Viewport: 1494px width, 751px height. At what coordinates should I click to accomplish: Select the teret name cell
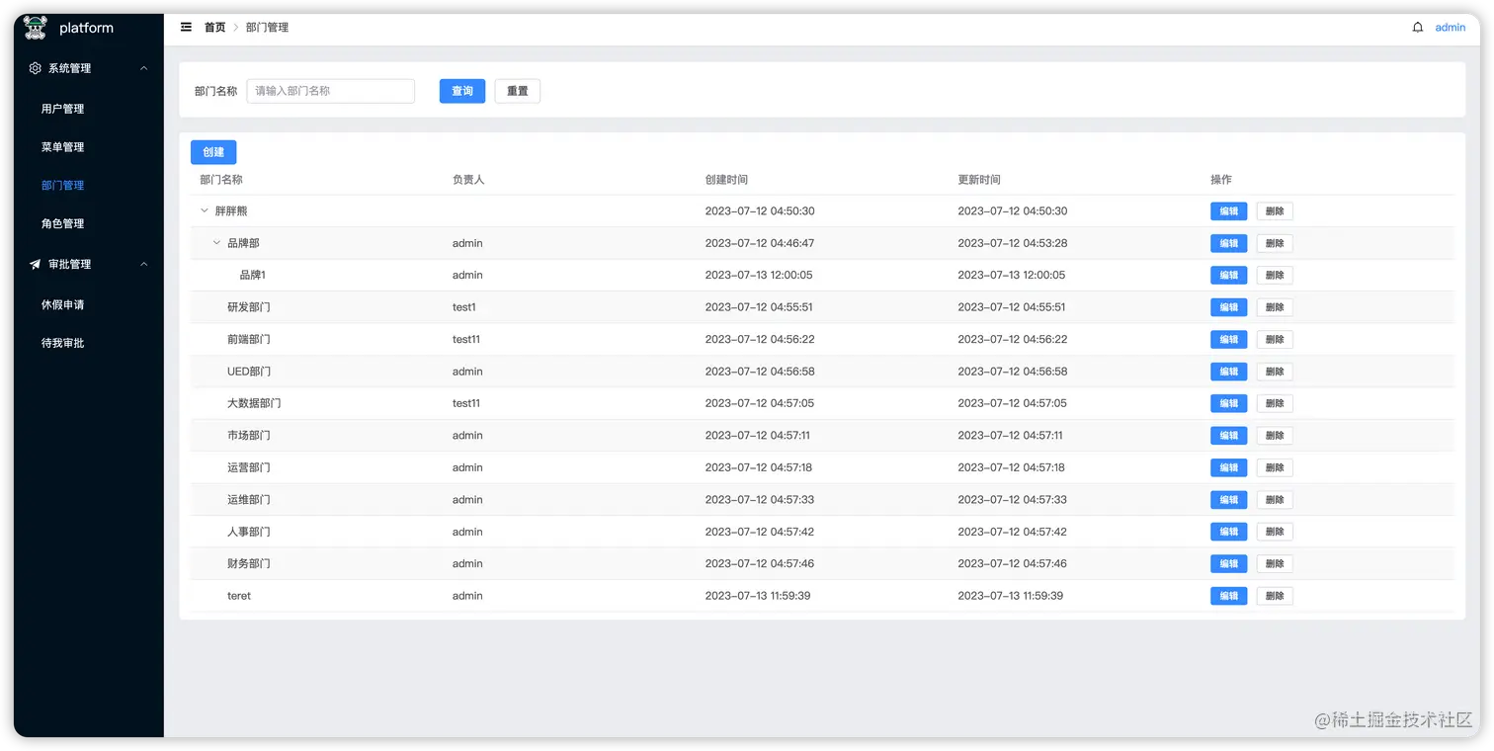pos(239,596)
